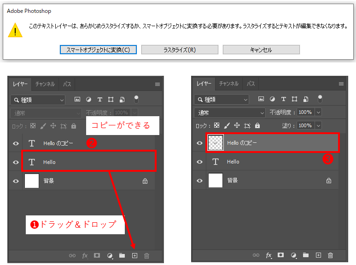
Task: Filter adjustment layers in right panel
Action: pyautogui.click(x=272, y=99)
